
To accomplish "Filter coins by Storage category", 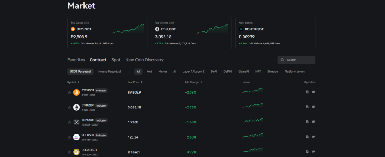I will (273, 72).
